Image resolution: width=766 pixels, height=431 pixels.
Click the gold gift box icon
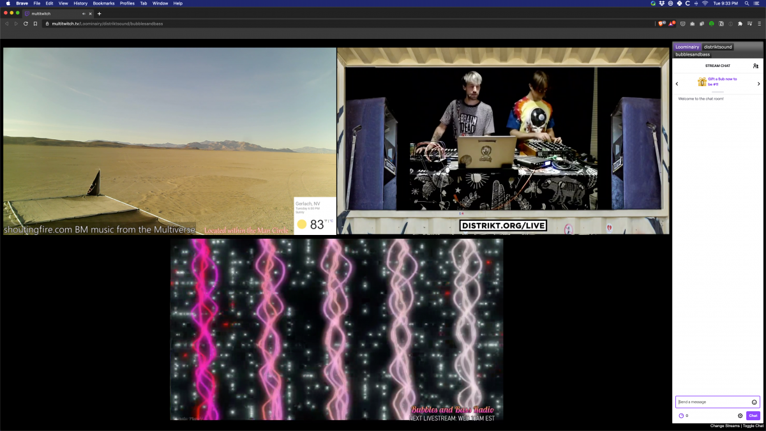tap(702, 82)
